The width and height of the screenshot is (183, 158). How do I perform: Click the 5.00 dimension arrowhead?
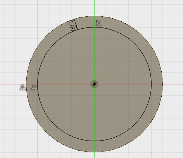point(76,27)
